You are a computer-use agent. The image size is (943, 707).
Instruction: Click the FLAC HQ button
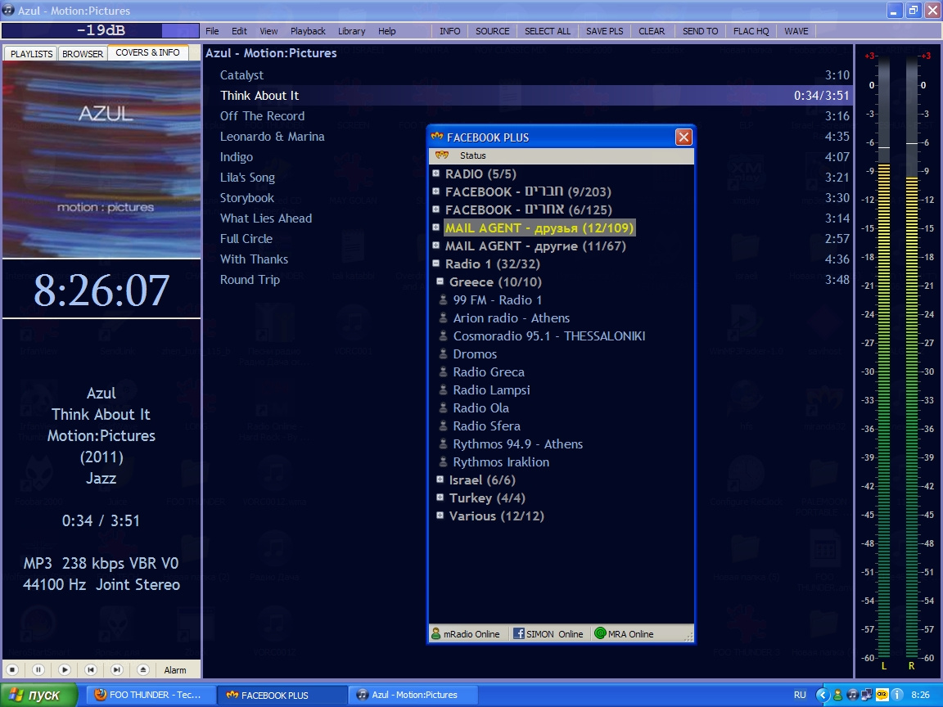tap(751, 31)
